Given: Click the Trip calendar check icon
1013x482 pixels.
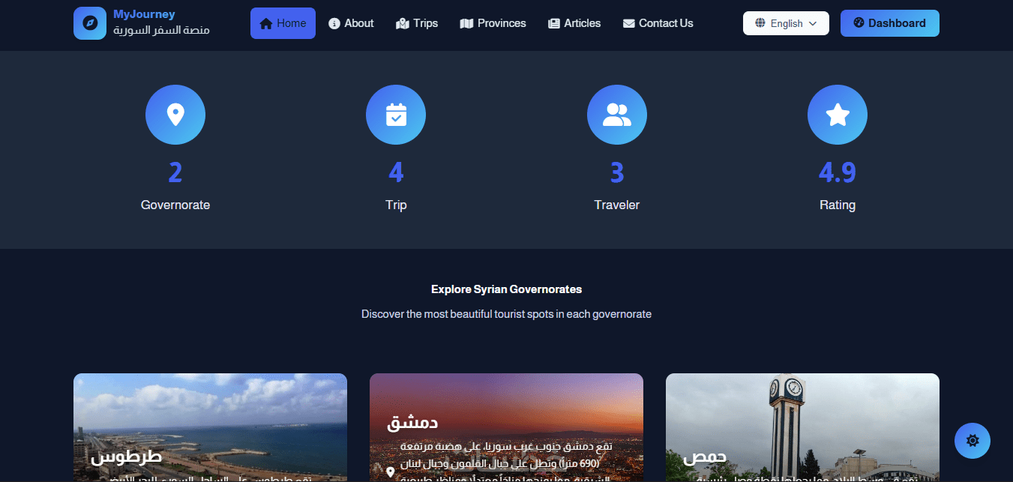Looking at the screenshot, I should (396, 115).
